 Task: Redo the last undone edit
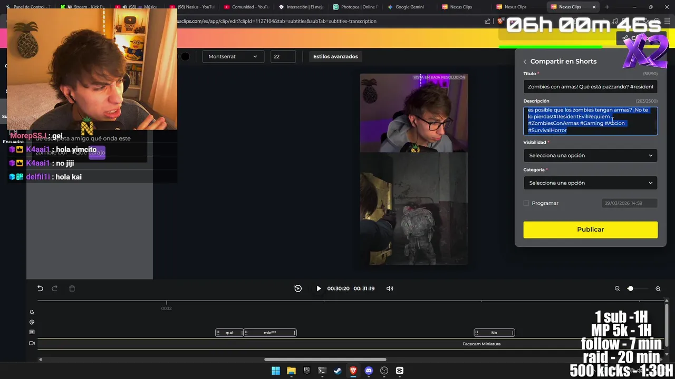coord(54,288)
